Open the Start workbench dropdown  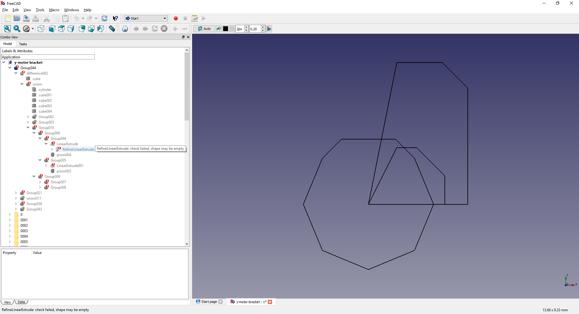(x=146, y=18)
